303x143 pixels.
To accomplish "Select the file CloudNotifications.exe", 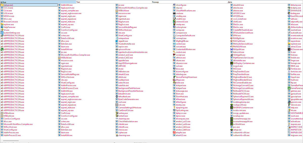I will (186, 11).
